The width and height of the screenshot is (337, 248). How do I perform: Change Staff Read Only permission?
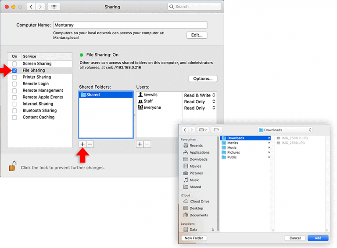pyautogui.click(x=200, y=102)
